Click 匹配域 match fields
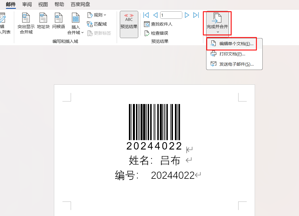 tap(97, 24)
